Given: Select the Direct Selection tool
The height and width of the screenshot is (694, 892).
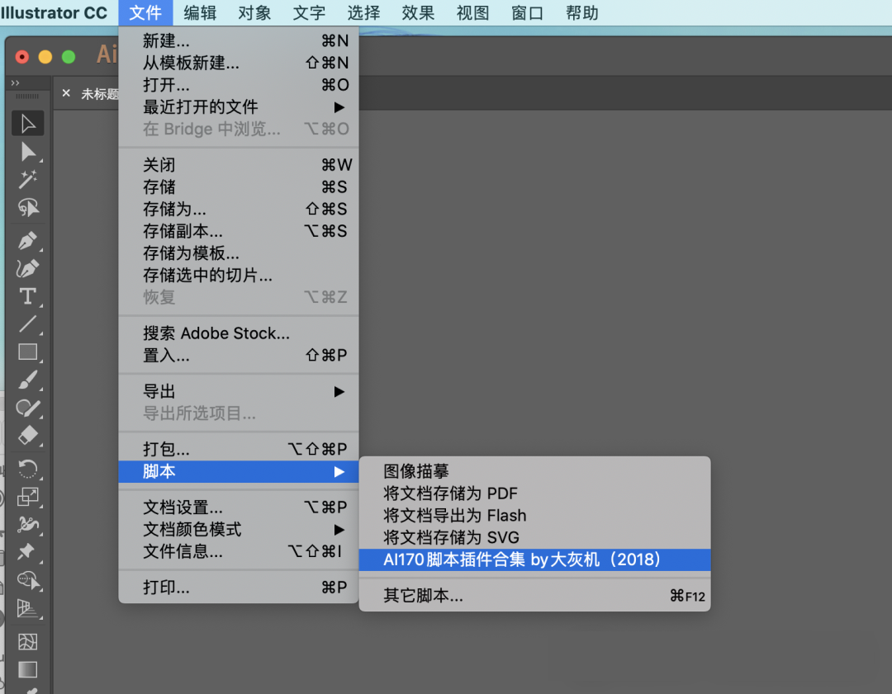Looking at the screenshot, I should [x=27, y=152].
